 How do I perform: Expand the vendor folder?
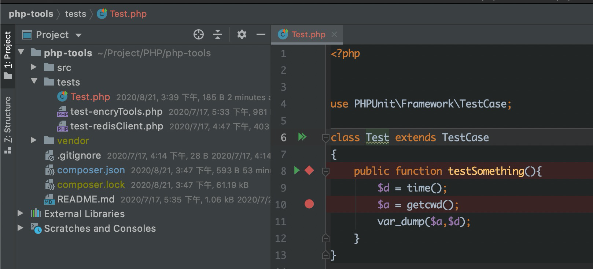(34, 140)
